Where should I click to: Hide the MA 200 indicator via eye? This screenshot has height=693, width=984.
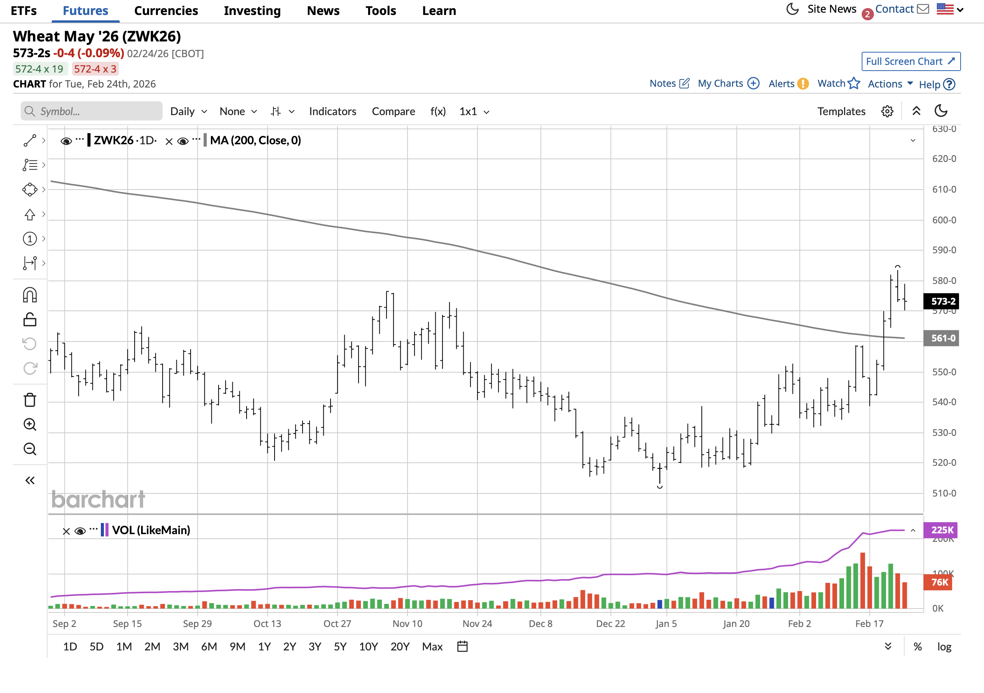(183, 141)
